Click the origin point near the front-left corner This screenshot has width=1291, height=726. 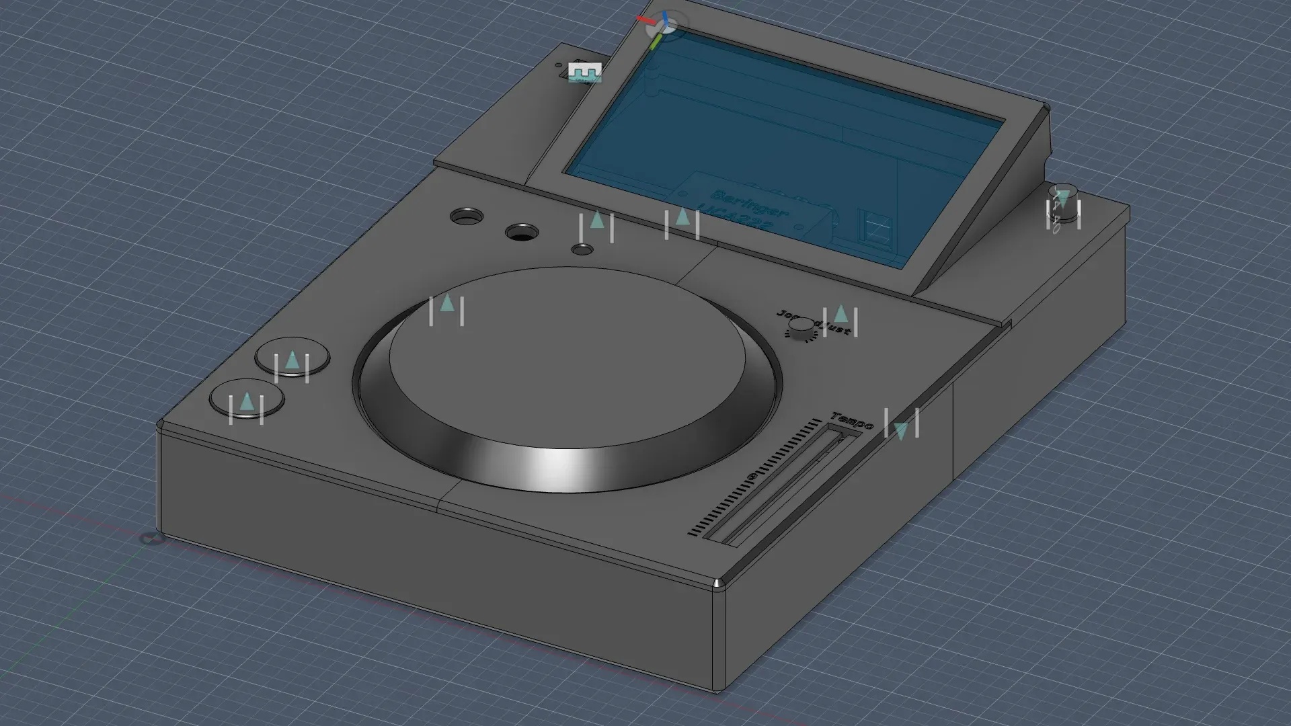click(x=152, y=538)
